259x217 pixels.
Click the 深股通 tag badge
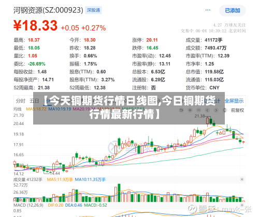(x=93, y=10)
